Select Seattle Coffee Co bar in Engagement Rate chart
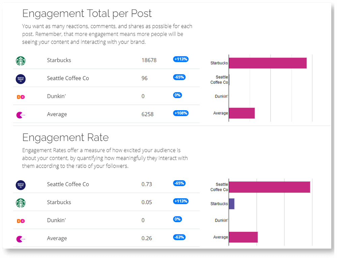The width and height of the screenshot is (337, 258). (269, 187)
